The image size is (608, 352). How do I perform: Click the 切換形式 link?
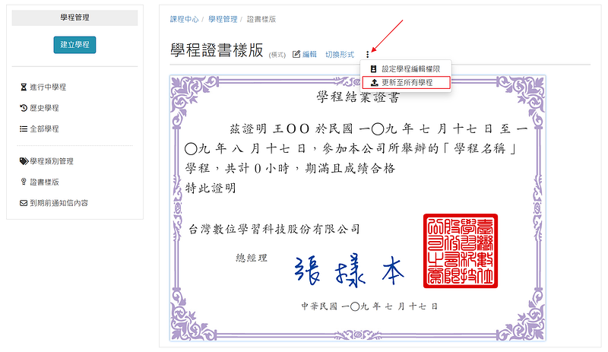tap(340, 55)
